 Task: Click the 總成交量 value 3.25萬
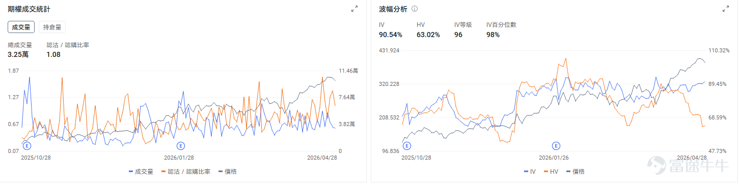(18, 54)
